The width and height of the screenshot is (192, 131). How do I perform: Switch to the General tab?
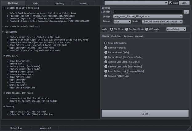[105, 36]
